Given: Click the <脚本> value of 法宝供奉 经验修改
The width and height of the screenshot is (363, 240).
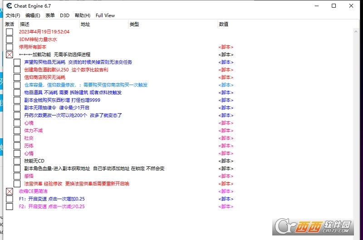Looking at the screenshot, I should pos(226,184).
